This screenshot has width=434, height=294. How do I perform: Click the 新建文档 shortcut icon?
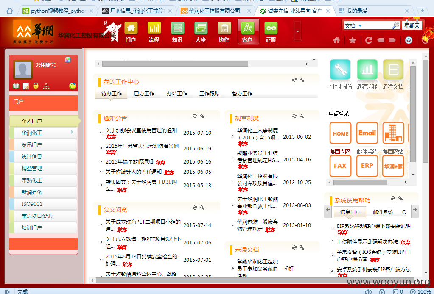tap(393, 69)
